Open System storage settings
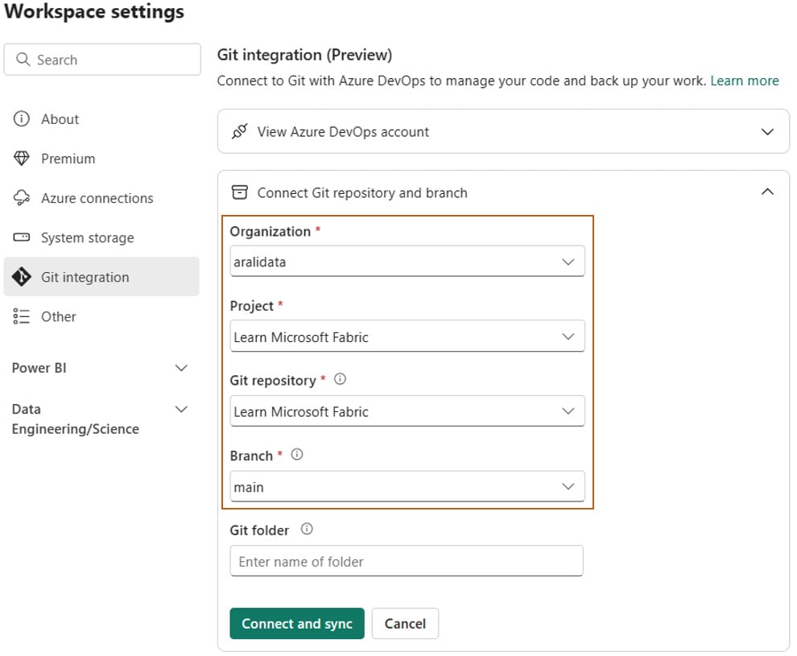 tap(101, 237)
